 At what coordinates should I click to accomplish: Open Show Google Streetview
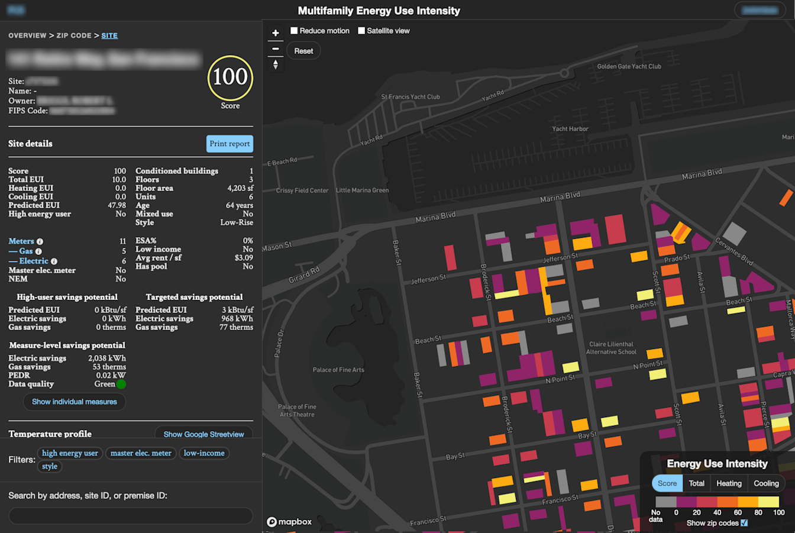(203, 434)
